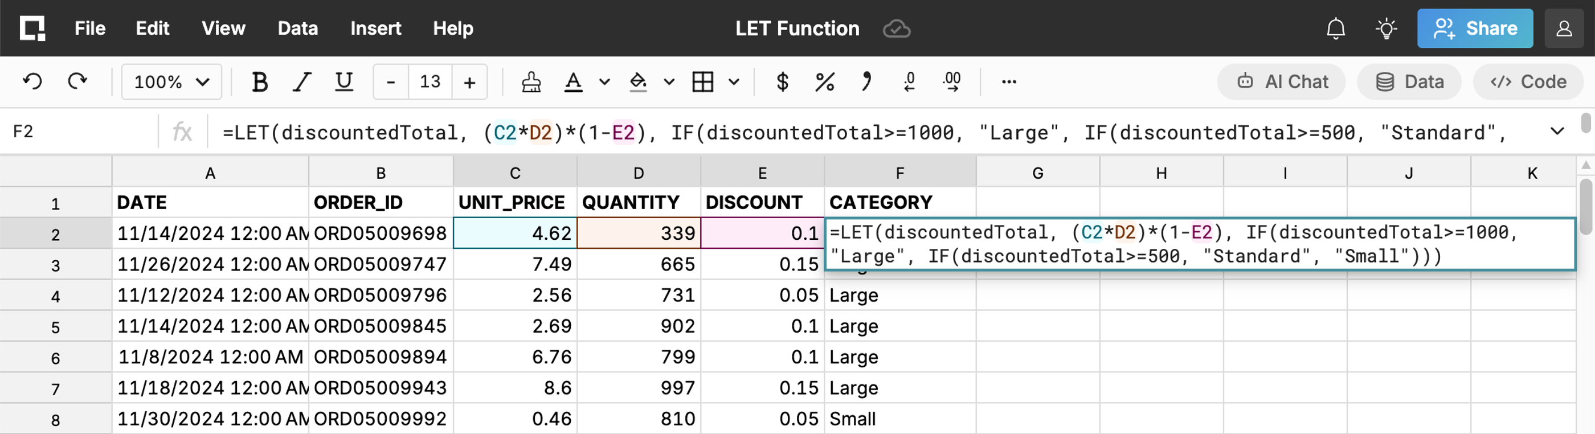The image size is (1595, 434).
Task: Open the fill color dropdown arrow
Action: tap(669, 81)
